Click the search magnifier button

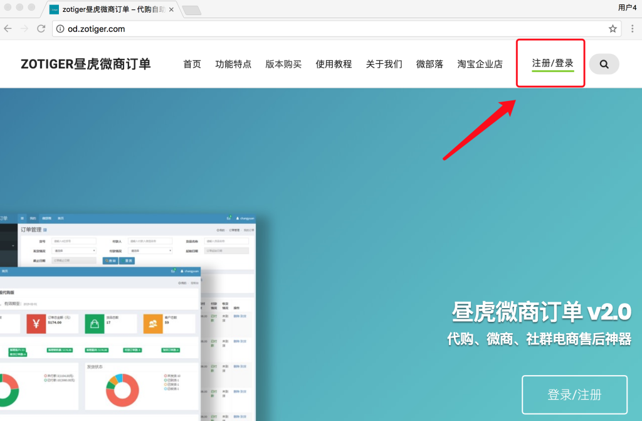tap(604, 64)
